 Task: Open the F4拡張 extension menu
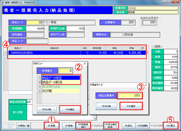click(52, 125)
